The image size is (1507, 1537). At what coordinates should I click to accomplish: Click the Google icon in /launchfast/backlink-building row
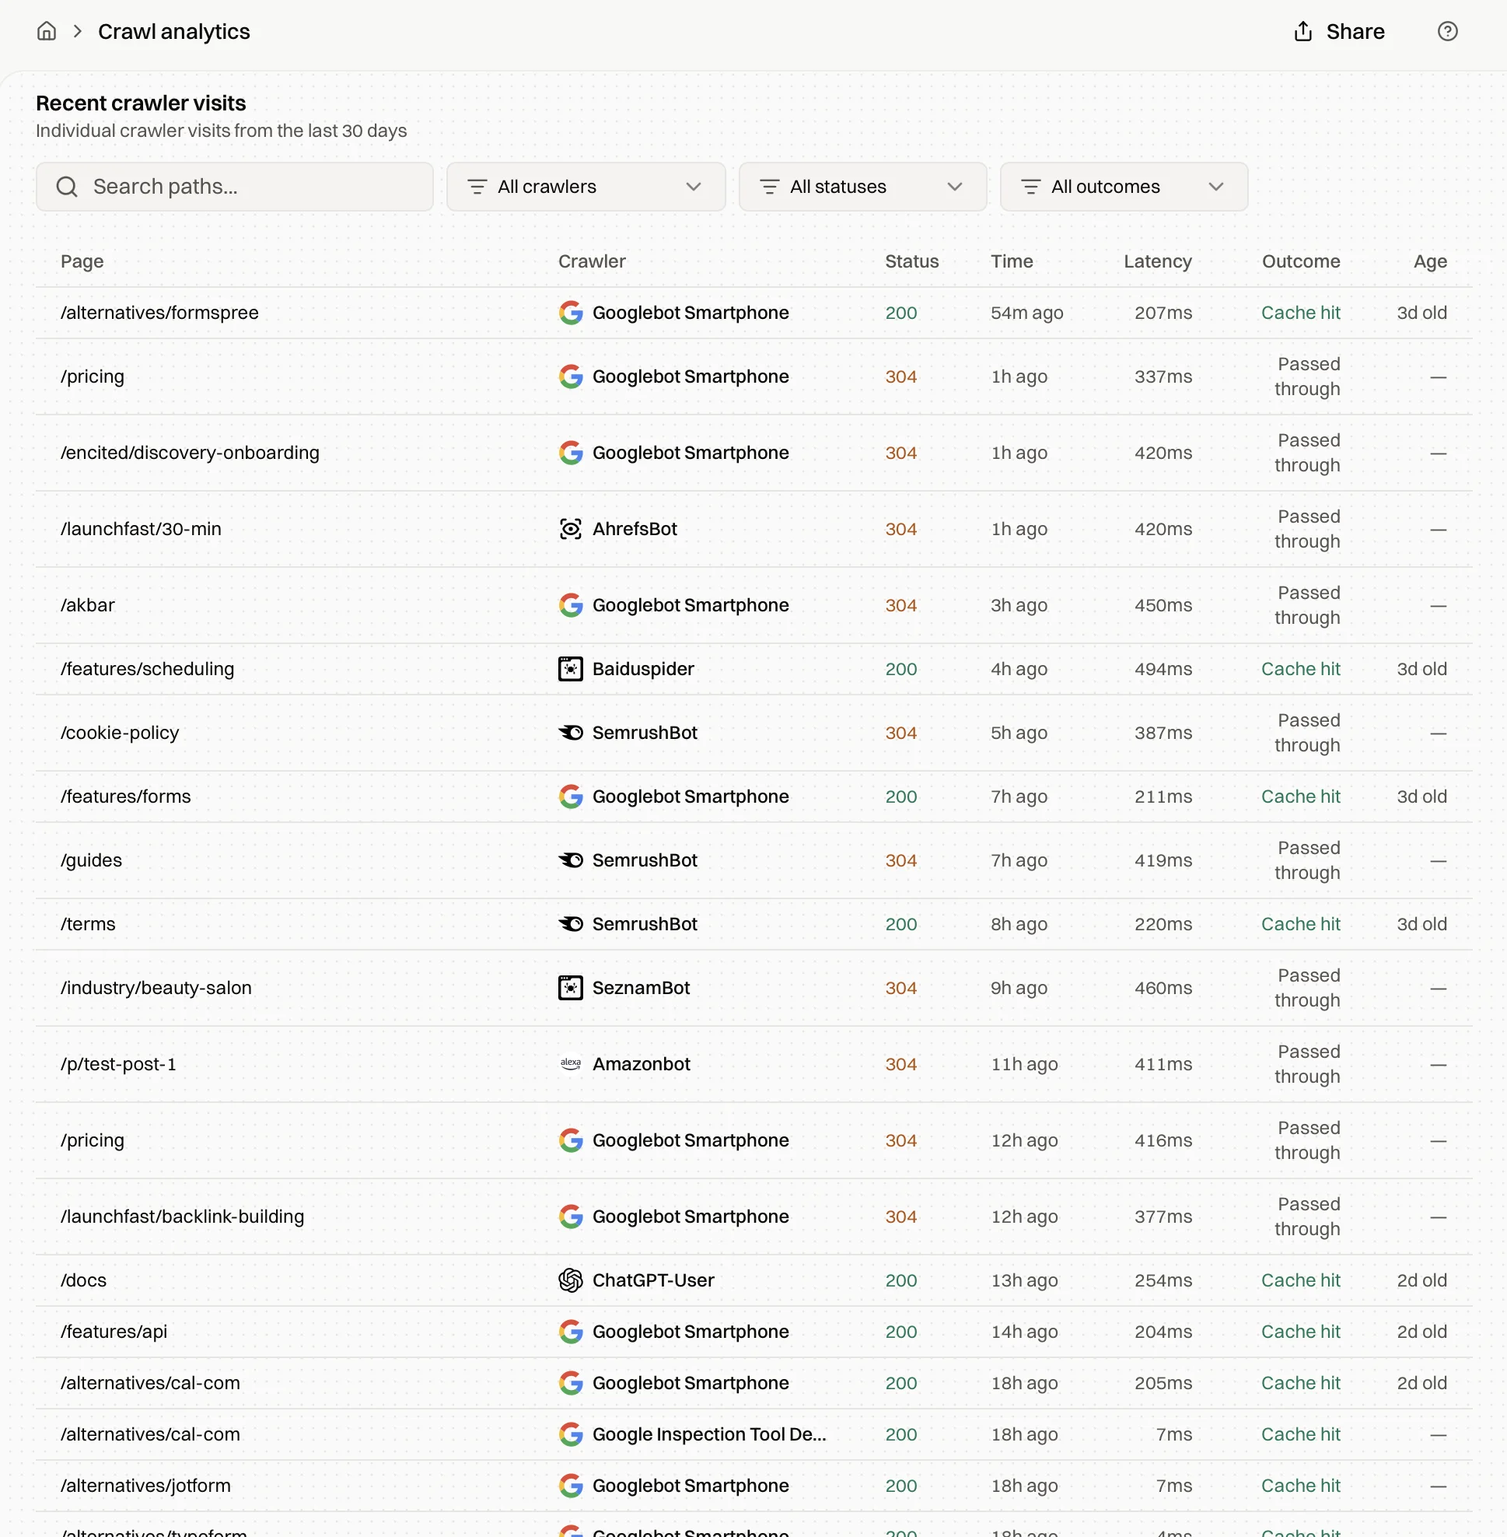[x=570, y=1216]
